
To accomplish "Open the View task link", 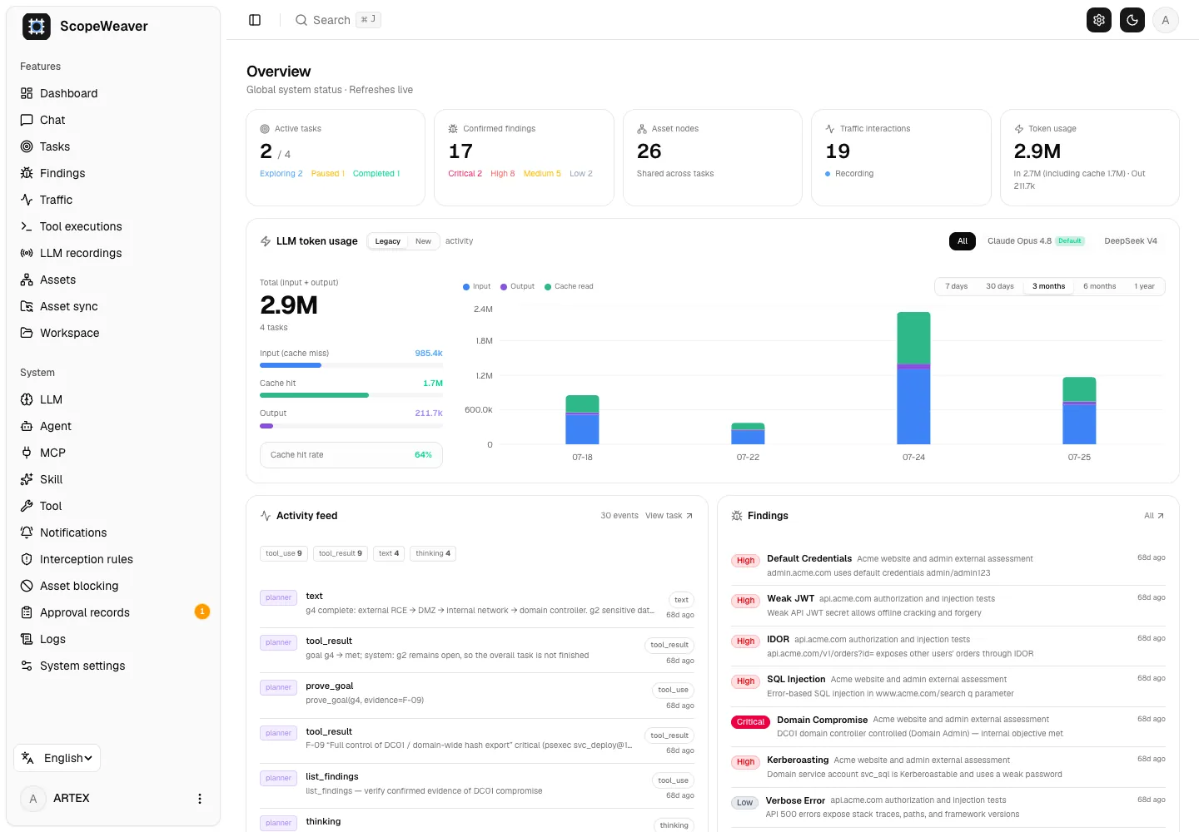I will [669, 516].
